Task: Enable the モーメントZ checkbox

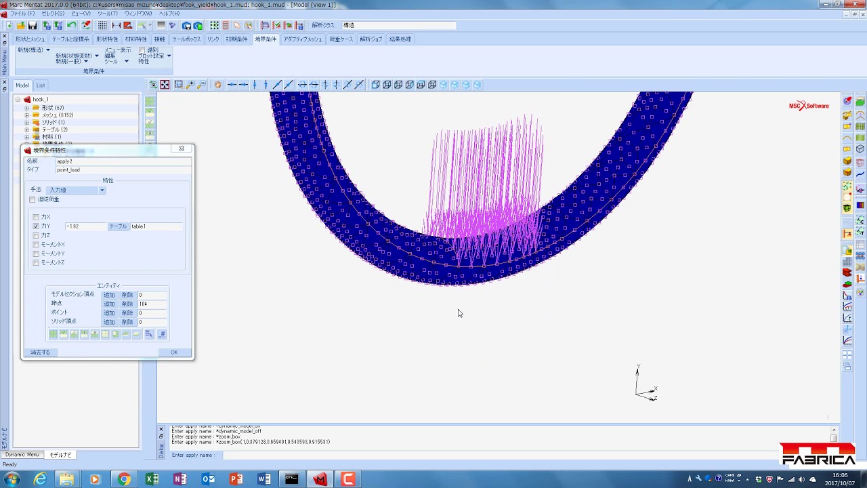Action: click(x=36, y=262)
